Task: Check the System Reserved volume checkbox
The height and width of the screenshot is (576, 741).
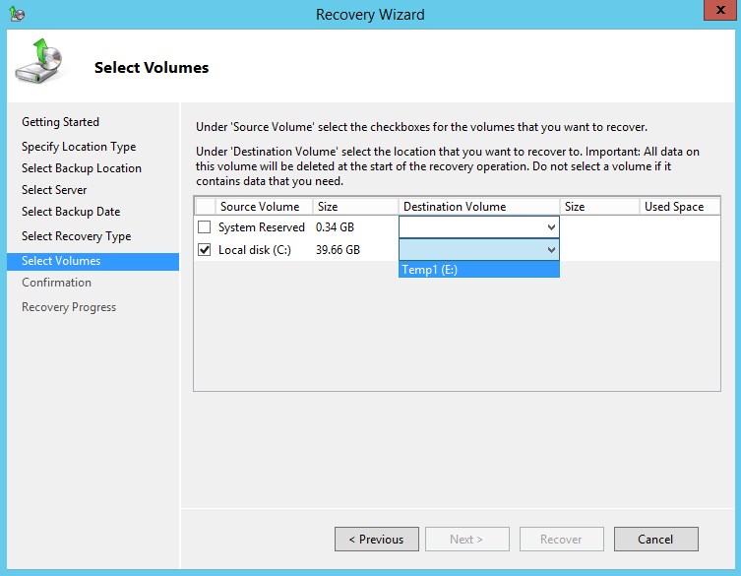Action: point(205,227)
